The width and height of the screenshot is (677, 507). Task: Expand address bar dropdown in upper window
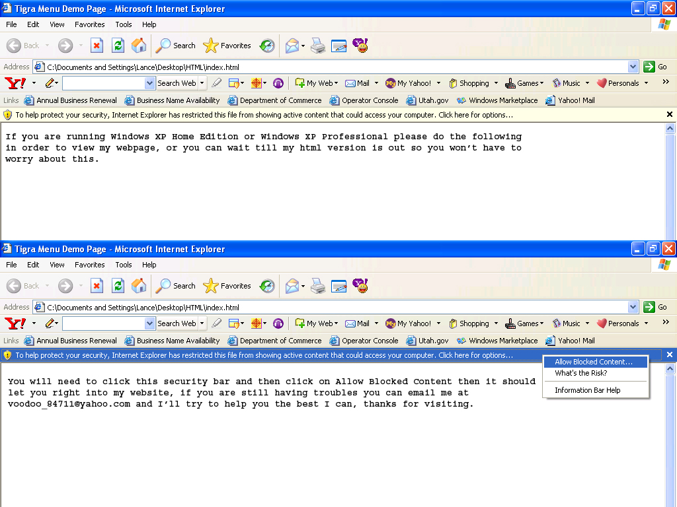tap(633, 67)
